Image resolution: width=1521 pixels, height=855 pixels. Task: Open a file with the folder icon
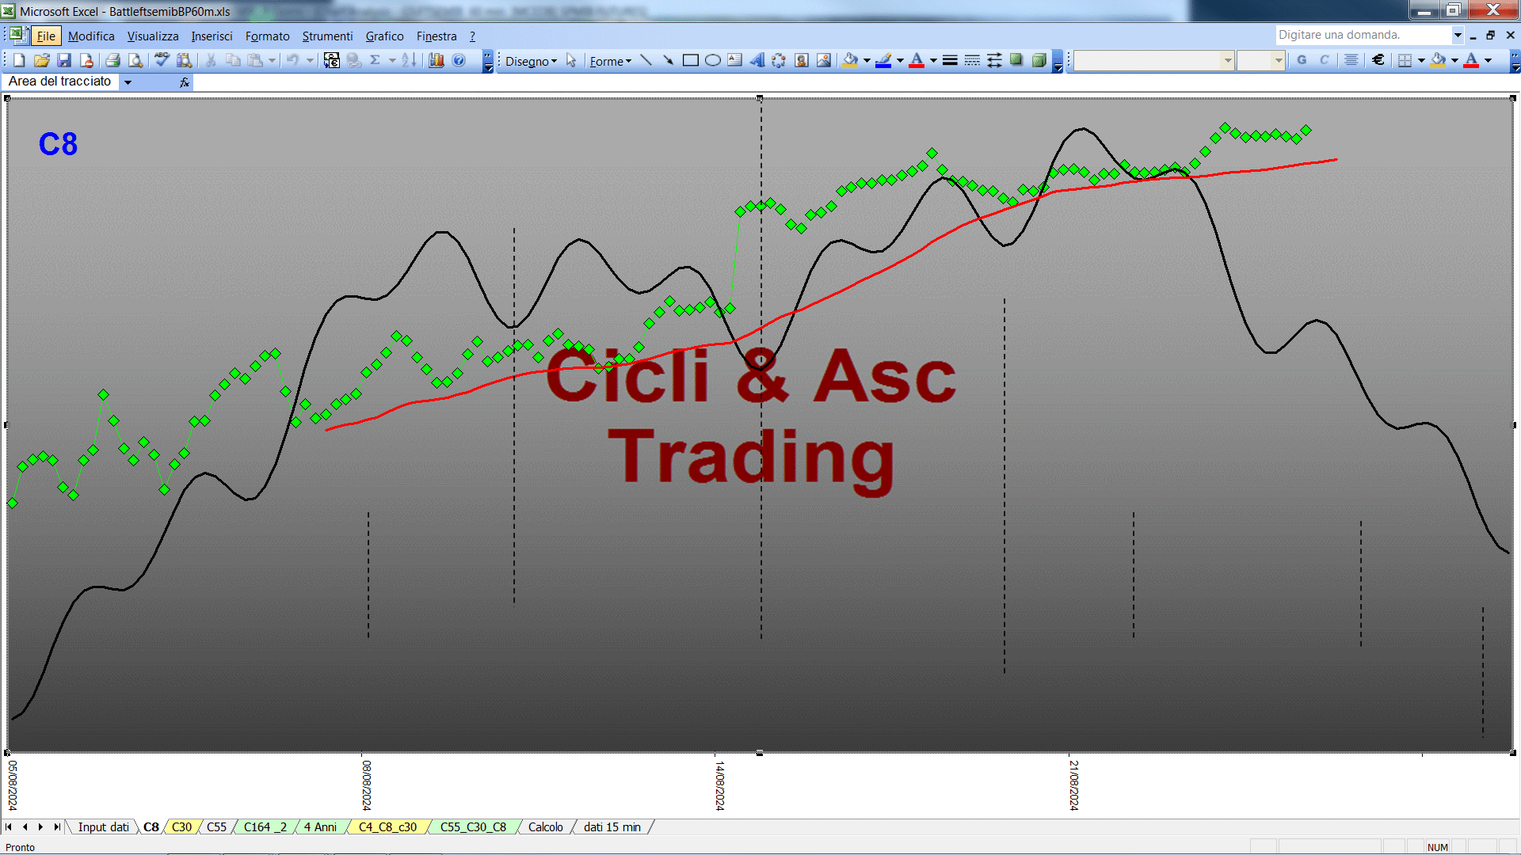click(x=42, y=60)
